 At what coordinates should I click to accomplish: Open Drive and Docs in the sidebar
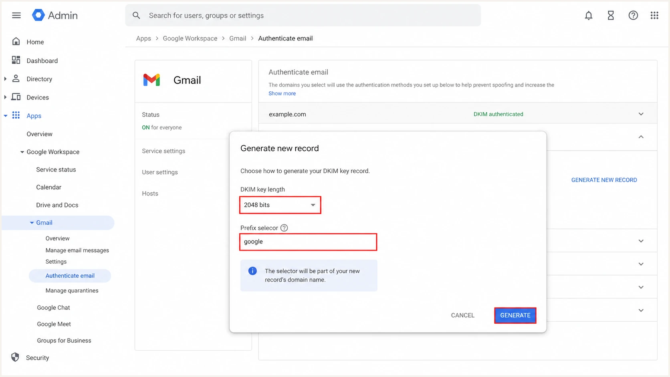click(x=57, y=205)
